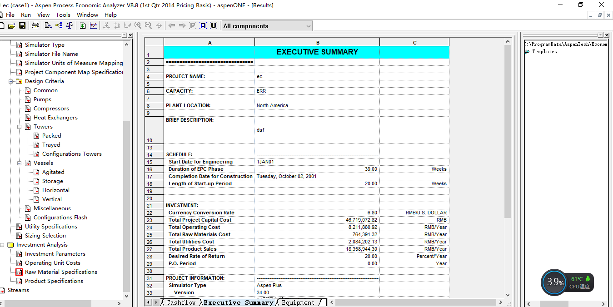Click the right arrow forward icon
This screenshot has width=613, height=307.
(x=182, y=25)
